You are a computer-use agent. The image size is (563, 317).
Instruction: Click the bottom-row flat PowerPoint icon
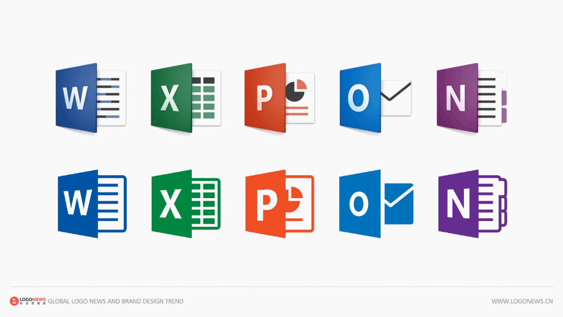[x=280, y=204]
